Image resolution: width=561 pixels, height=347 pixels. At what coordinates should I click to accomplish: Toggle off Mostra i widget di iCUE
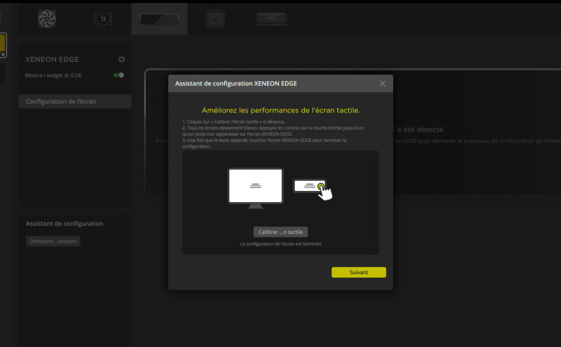click(118, 75)
